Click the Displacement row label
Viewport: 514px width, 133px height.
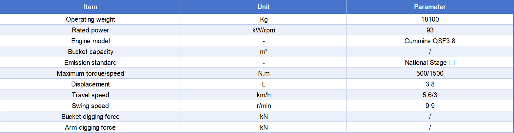point(90,84)
